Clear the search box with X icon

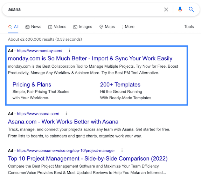point(166,9)
